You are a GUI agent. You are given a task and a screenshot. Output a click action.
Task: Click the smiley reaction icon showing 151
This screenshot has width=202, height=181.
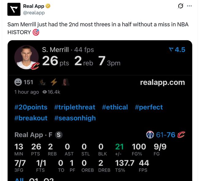click(x=18, y=82)
